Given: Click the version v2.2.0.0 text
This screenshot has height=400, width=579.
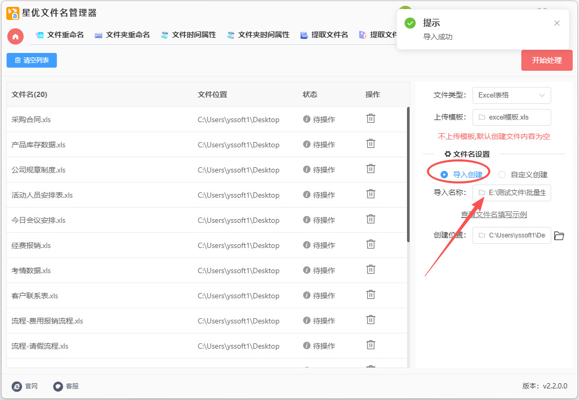Looking at the screenshot, I should (545, 386).
